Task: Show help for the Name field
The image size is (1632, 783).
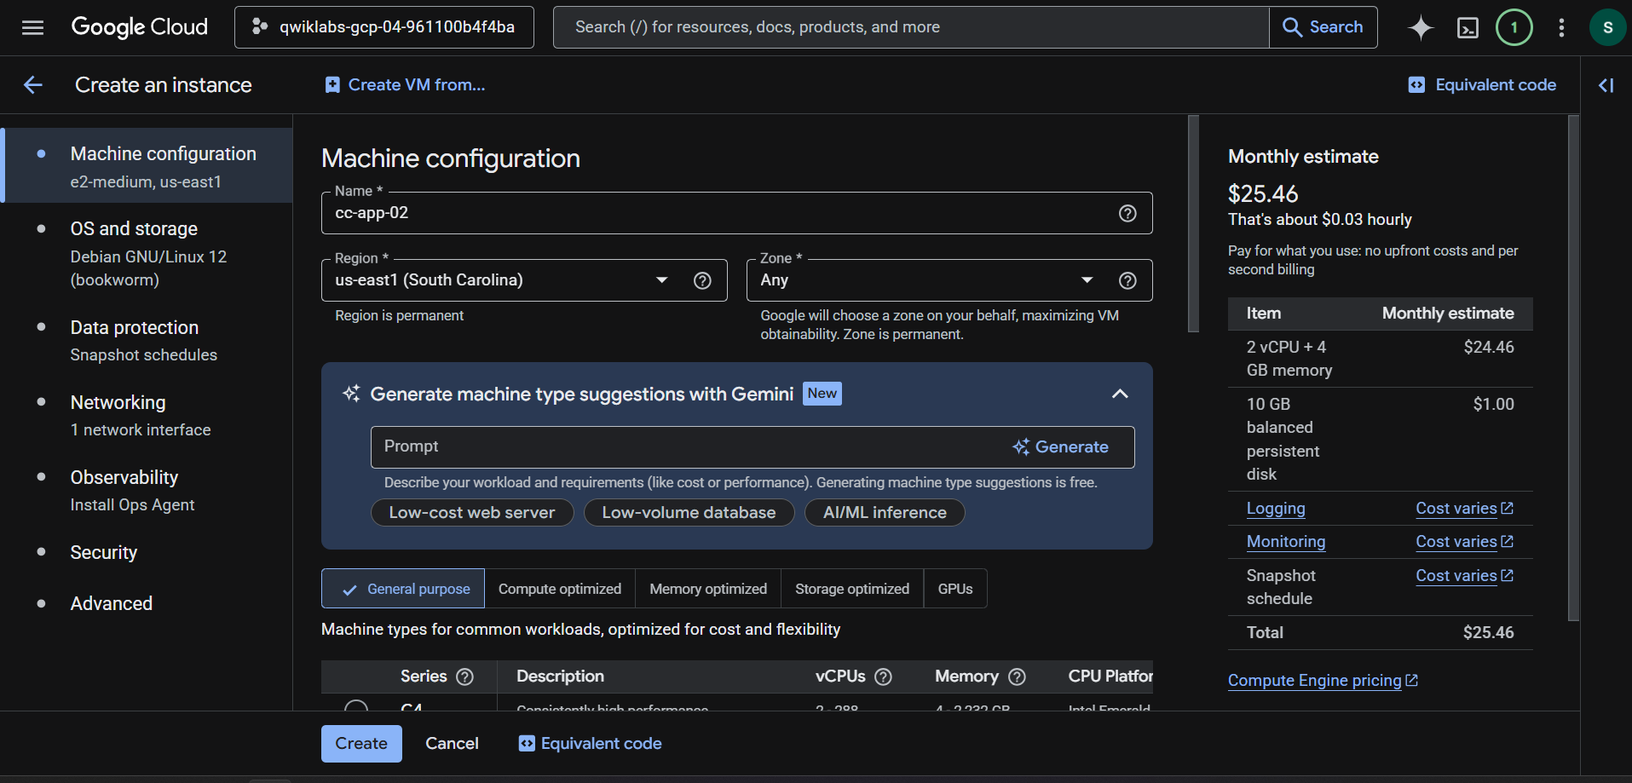Action: pos(1127,213)
